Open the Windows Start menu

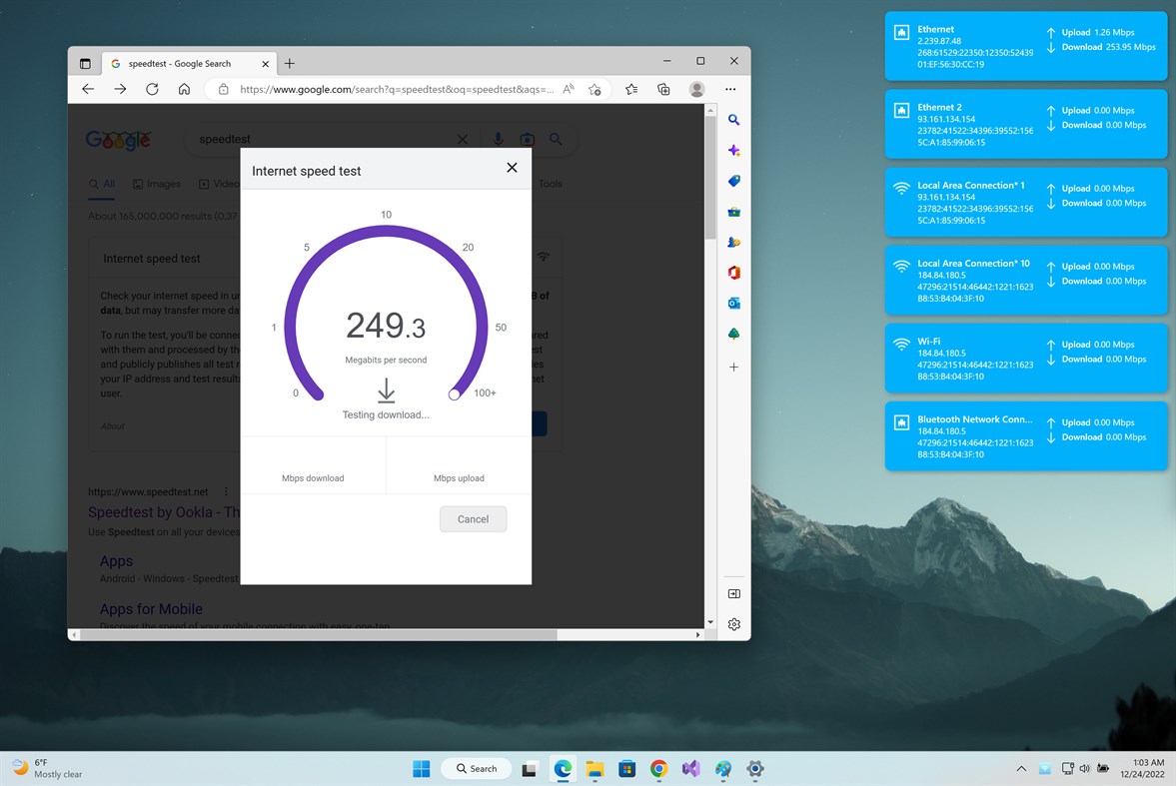[x=422, y=769]
